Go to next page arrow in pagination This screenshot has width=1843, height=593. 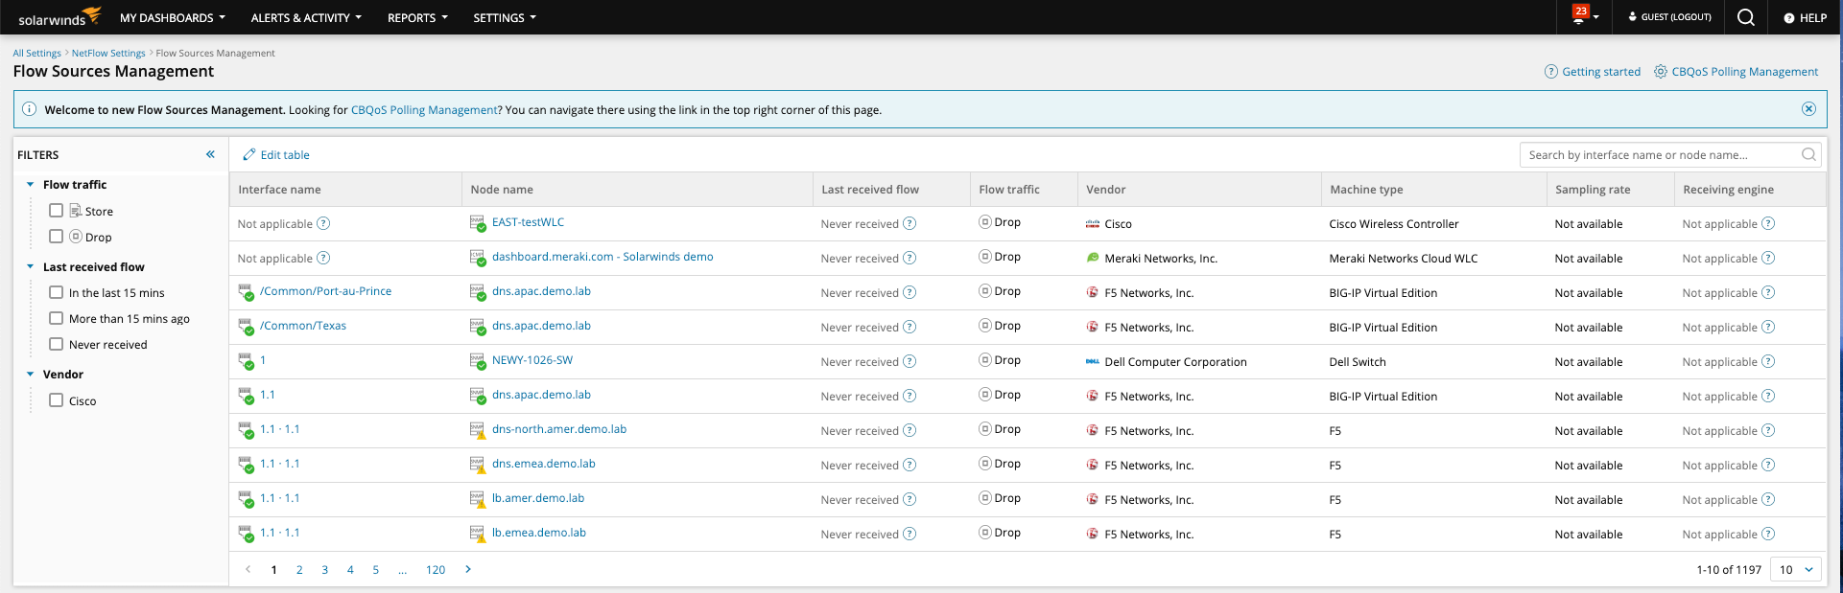(x=468, y=569)
